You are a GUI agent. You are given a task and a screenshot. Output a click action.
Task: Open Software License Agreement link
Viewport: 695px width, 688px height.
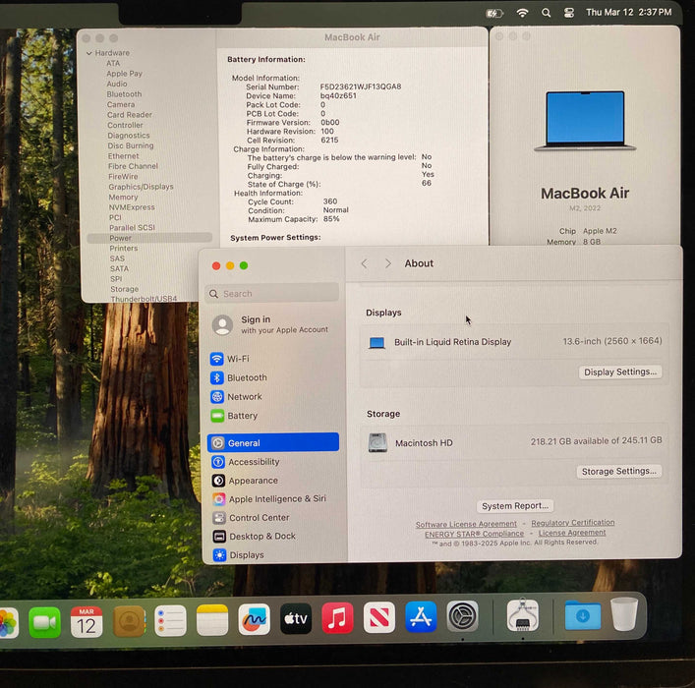(466, 524)
